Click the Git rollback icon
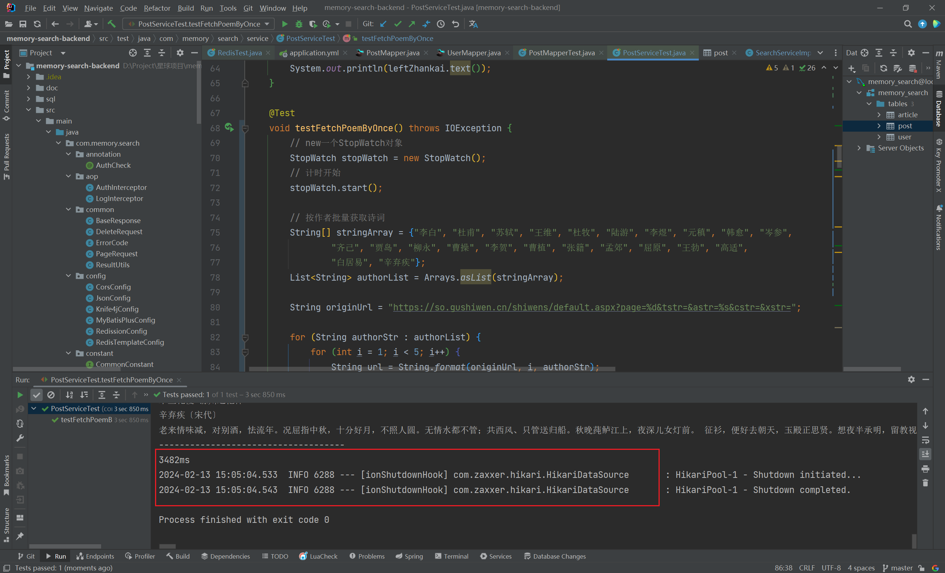Screen dimensions: 945x573 455,24
